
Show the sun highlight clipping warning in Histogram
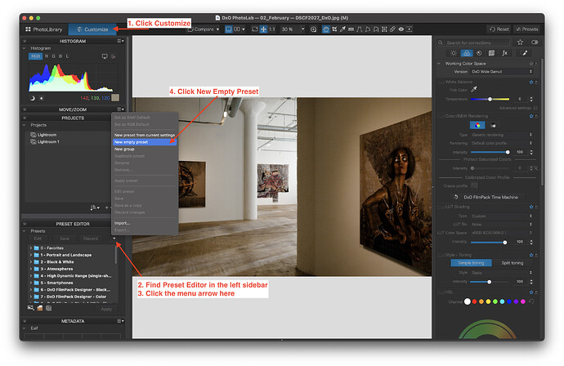(41, 98)
